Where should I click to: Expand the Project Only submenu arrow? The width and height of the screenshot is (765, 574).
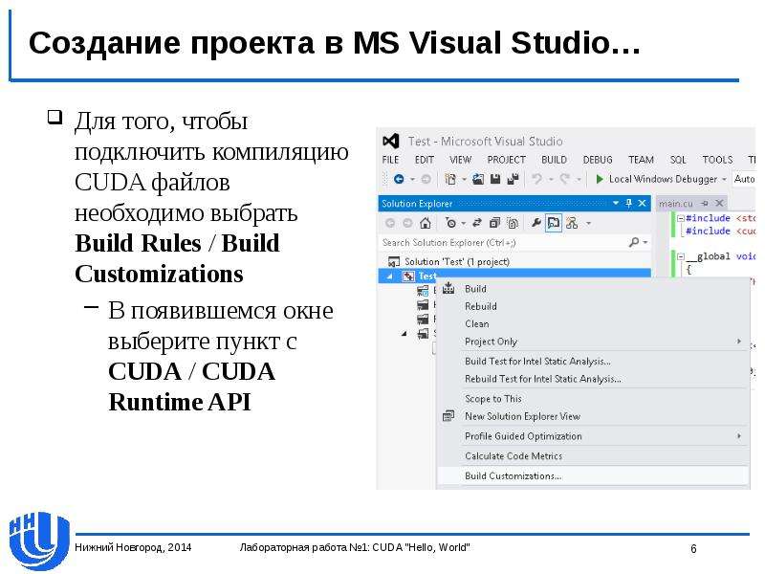pos(739,342)
